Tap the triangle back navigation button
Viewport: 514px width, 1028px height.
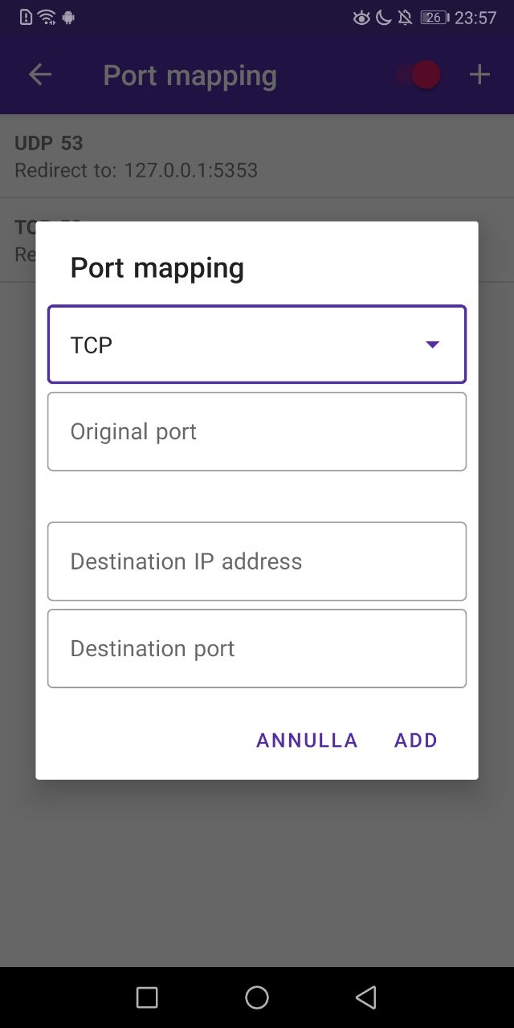pyautogui.click(x=366, y=997)
